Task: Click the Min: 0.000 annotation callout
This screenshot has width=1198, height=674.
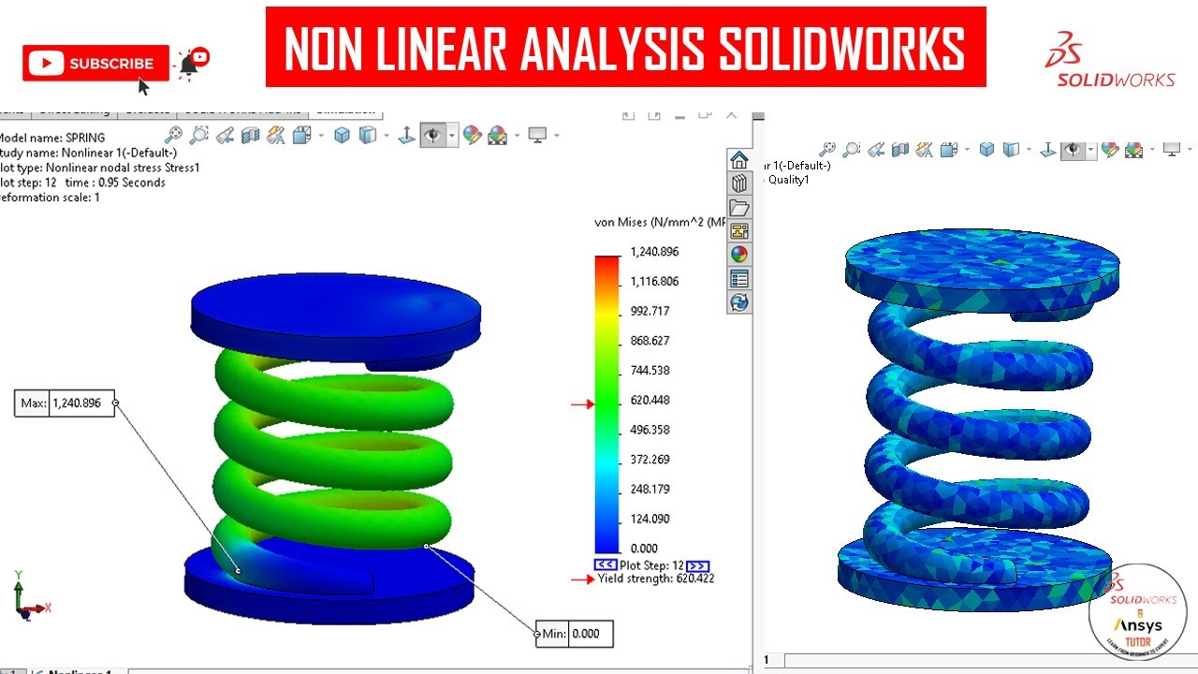Action: (x=575, y=634)
